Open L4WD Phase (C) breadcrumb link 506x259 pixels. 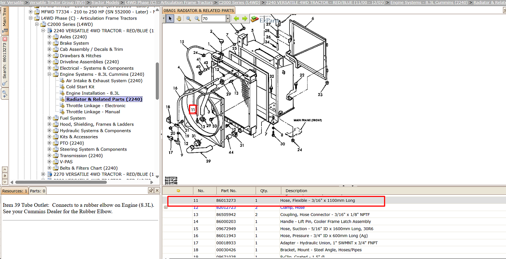(x=169, y=2)
